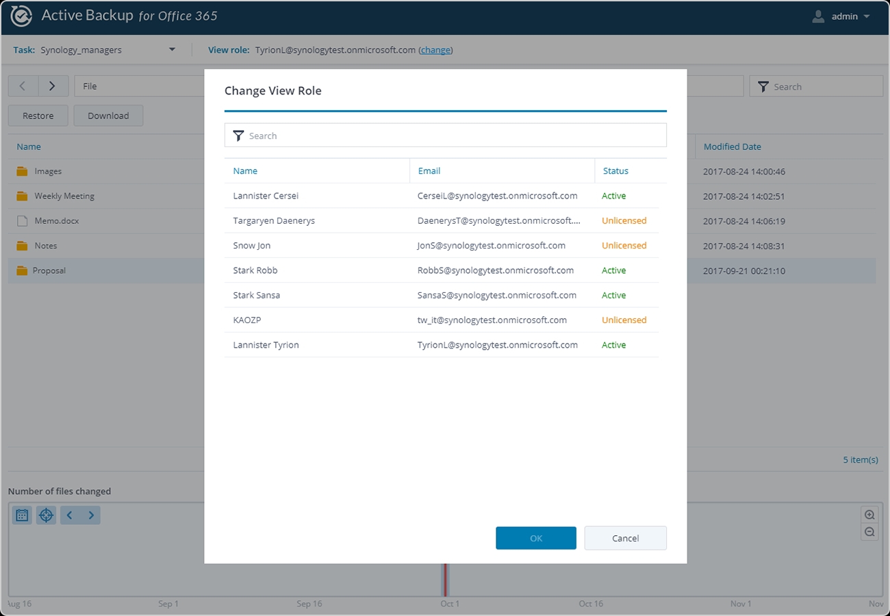This screenshot has width=890, height=616.
Task: Select Stark Robb user row
Action: (x=442, y=270)
